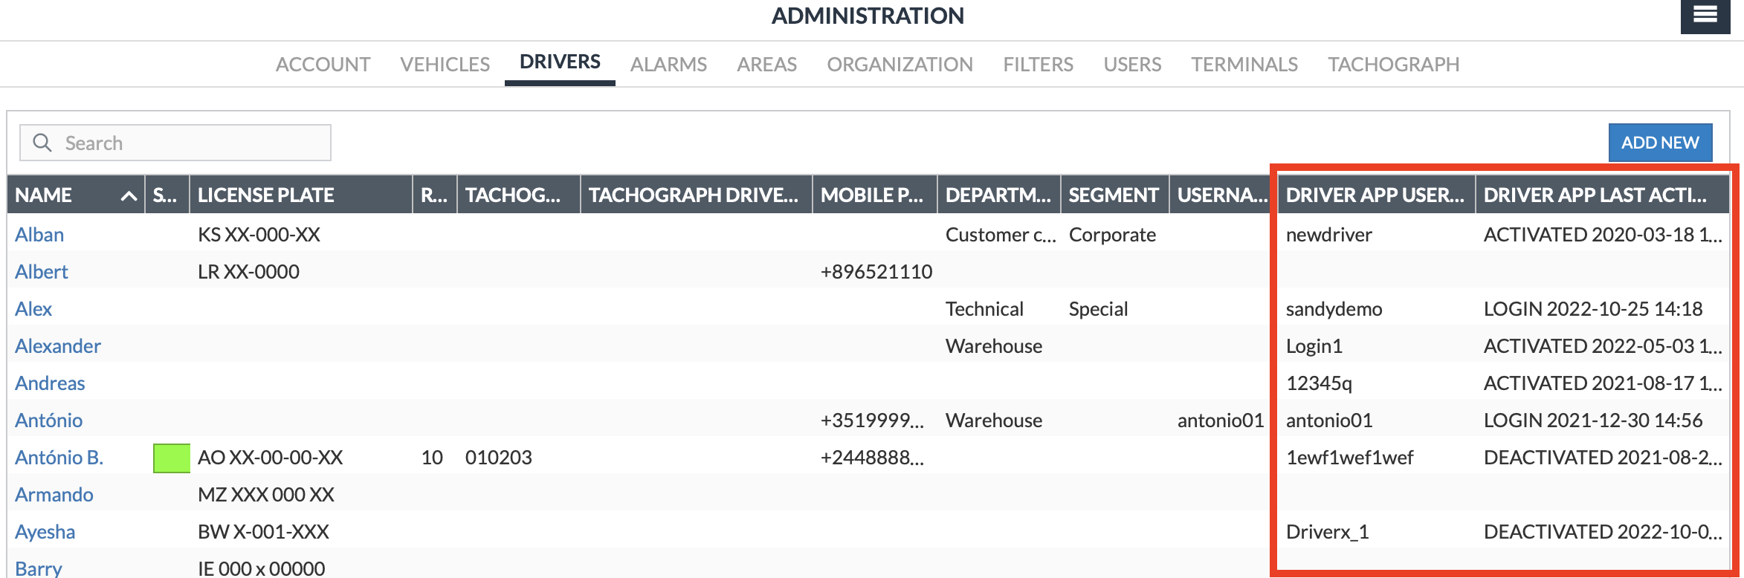Open the AREAS tab
Viewport: 1744px width, 578px height.
766,65
